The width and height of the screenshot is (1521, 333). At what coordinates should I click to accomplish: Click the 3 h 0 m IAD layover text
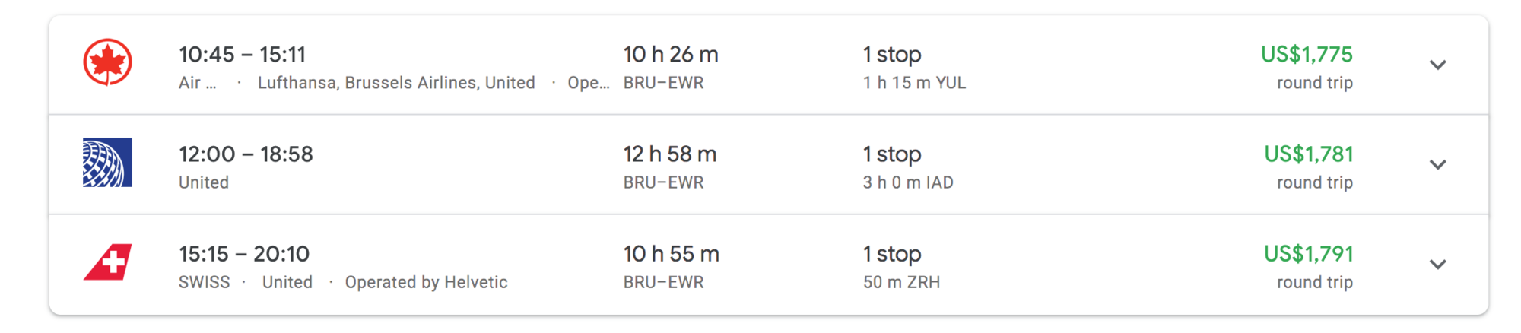(x=907, y=182)
